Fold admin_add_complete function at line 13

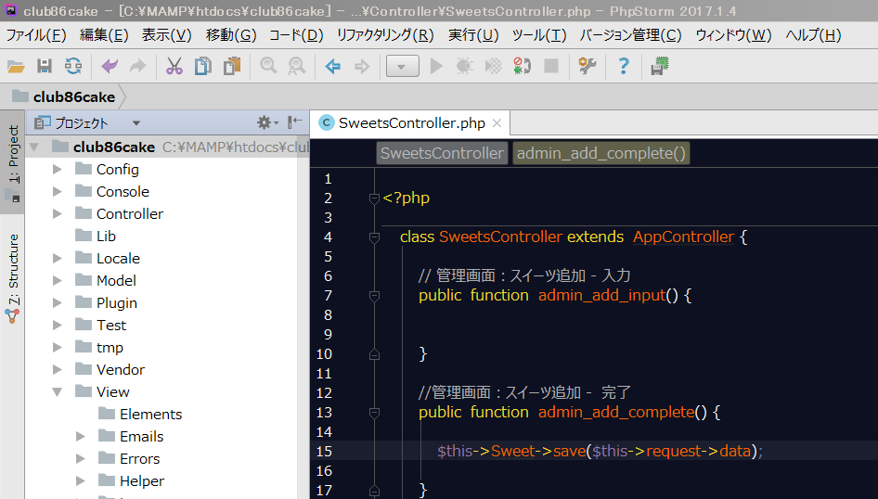pos(375,413)
